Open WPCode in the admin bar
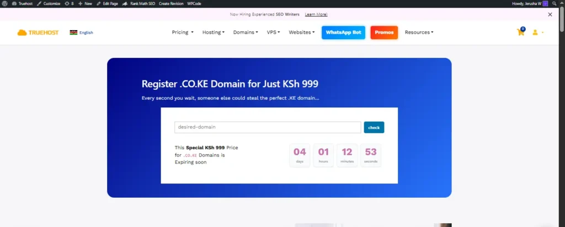The image size is (565, 227). [194, 4]
